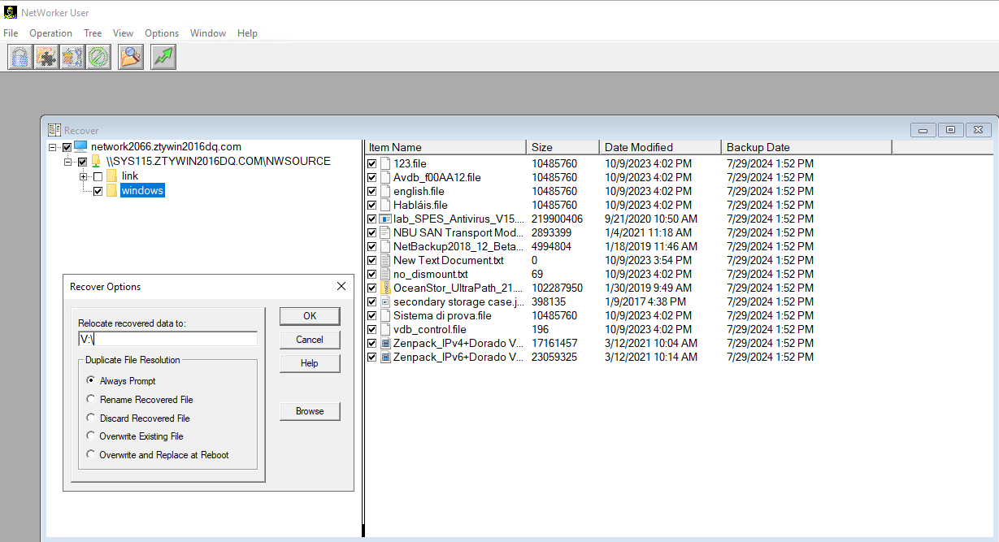Open the Options menu
Viewport: 999px width, 542px height.
(162, 33)
